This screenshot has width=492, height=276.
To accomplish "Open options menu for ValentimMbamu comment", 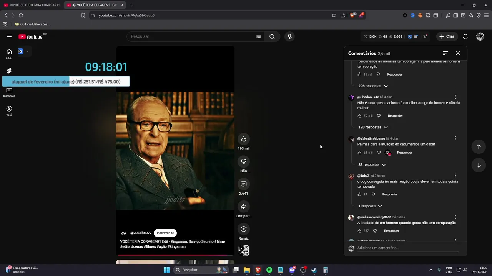I will point(455,138).
